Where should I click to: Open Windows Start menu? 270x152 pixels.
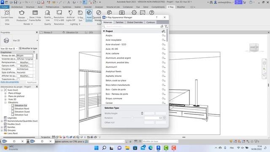(97, 148)
